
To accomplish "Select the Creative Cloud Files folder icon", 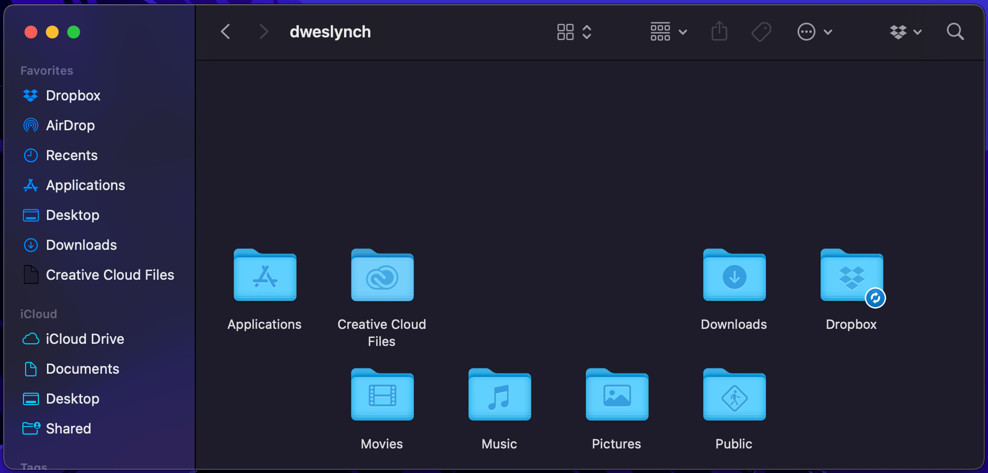I will [x=382, y=275].
